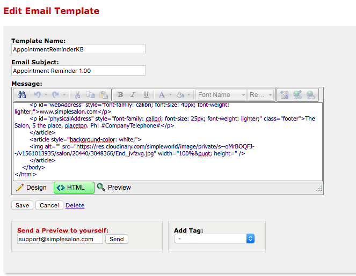The height and width of the screenshot is (276, 356).
Task: Toggle Underline formatting
Action: 146,95
